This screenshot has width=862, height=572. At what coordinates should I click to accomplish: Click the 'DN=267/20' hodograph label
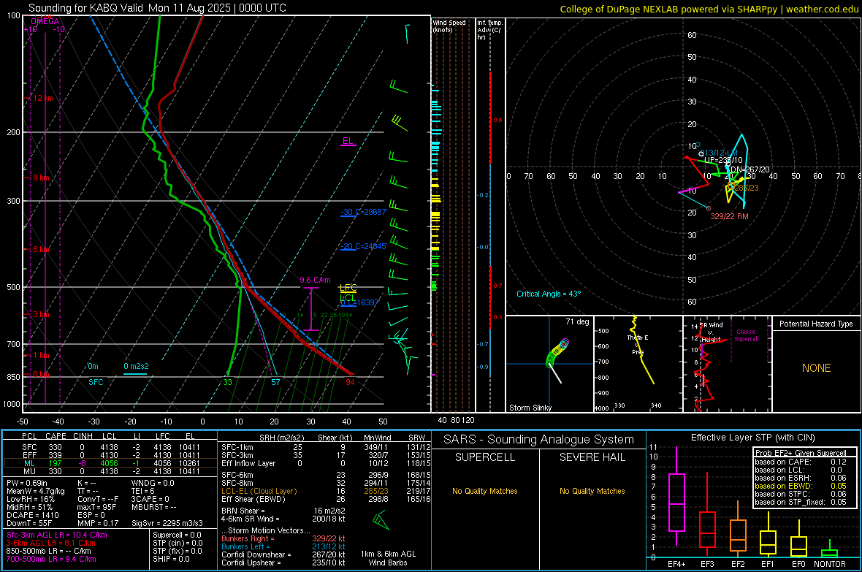pyautogui.click(x=750, y=169)
